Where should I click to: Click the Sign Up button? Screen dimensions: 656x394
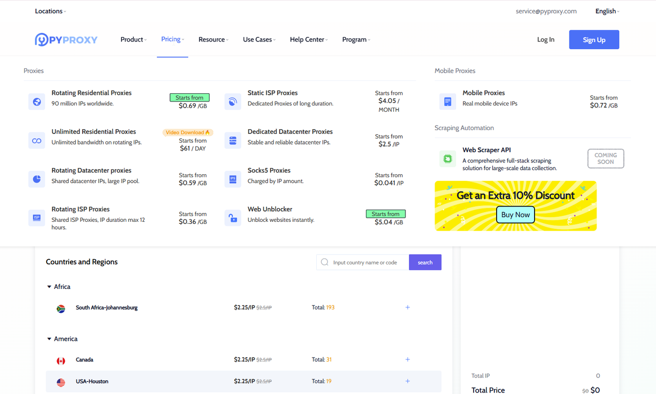(594, 40)
